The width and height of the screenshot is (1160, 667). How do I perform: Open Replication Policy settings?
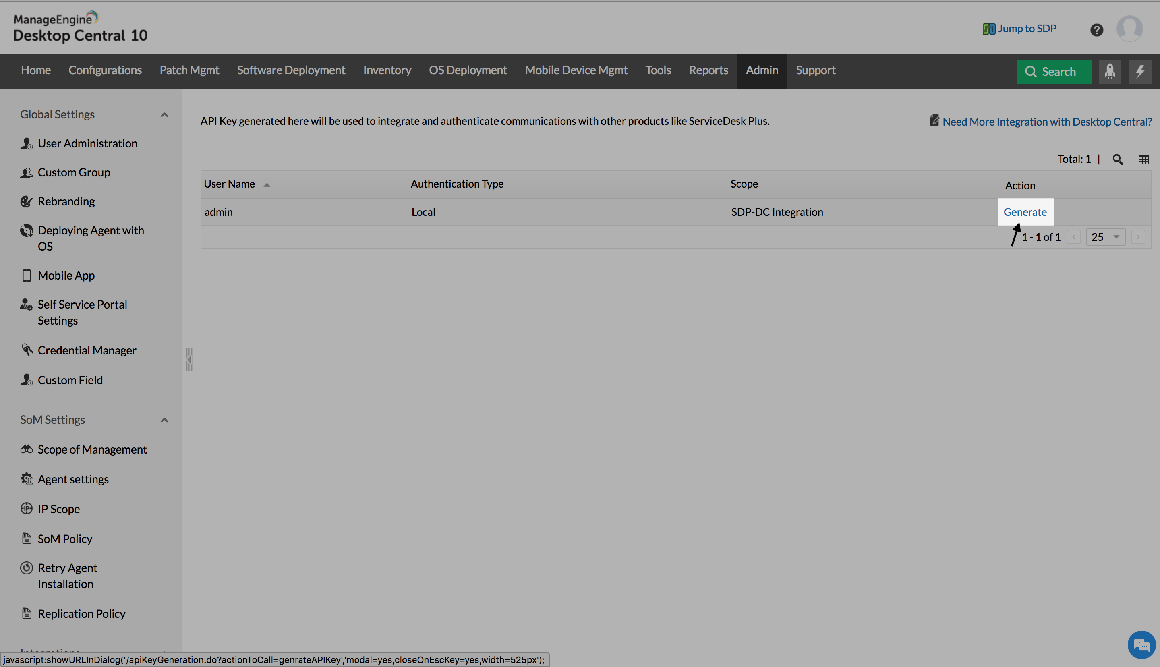coord(81,613)
